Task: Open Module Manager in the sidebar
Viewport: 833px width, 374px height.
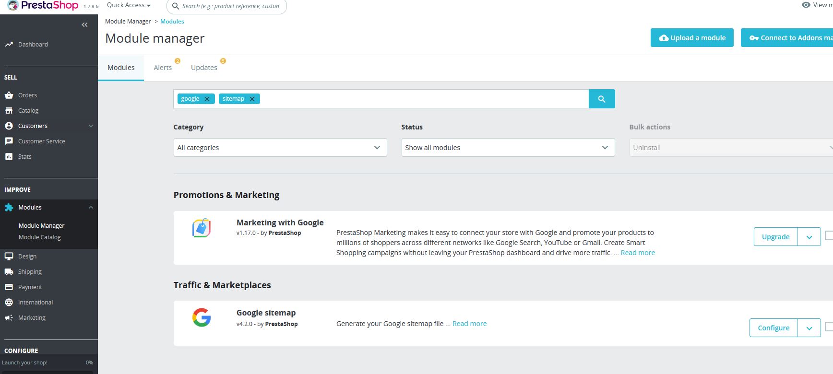Action: click(x=41, y=225)
